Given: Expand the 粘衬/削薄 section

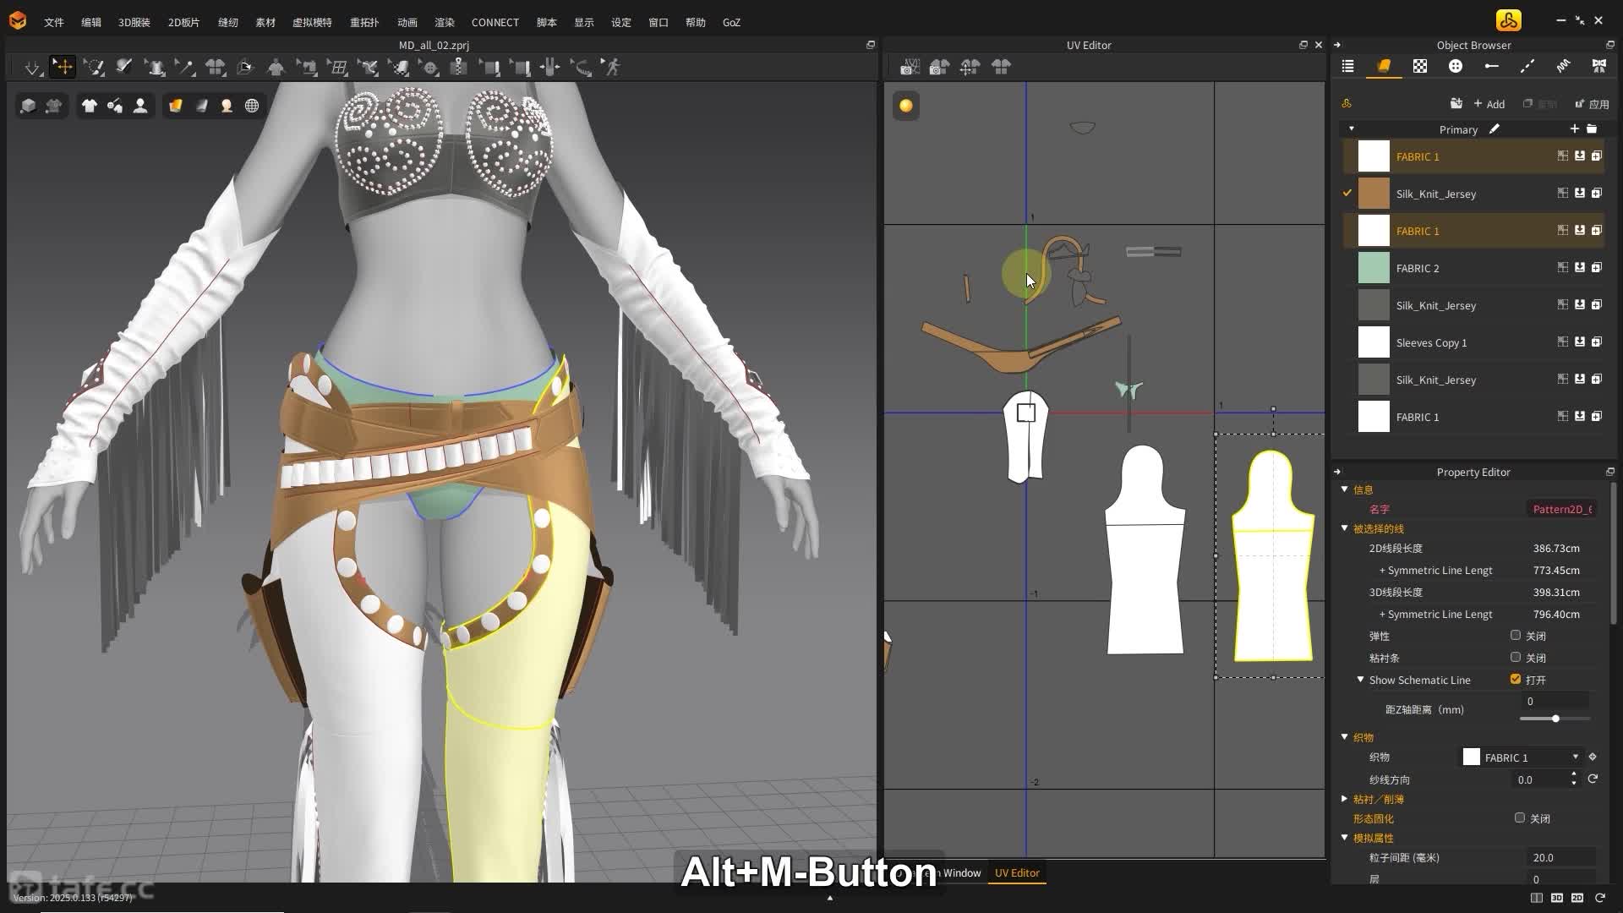Looking at the screenshot, I should point(1344,799).
